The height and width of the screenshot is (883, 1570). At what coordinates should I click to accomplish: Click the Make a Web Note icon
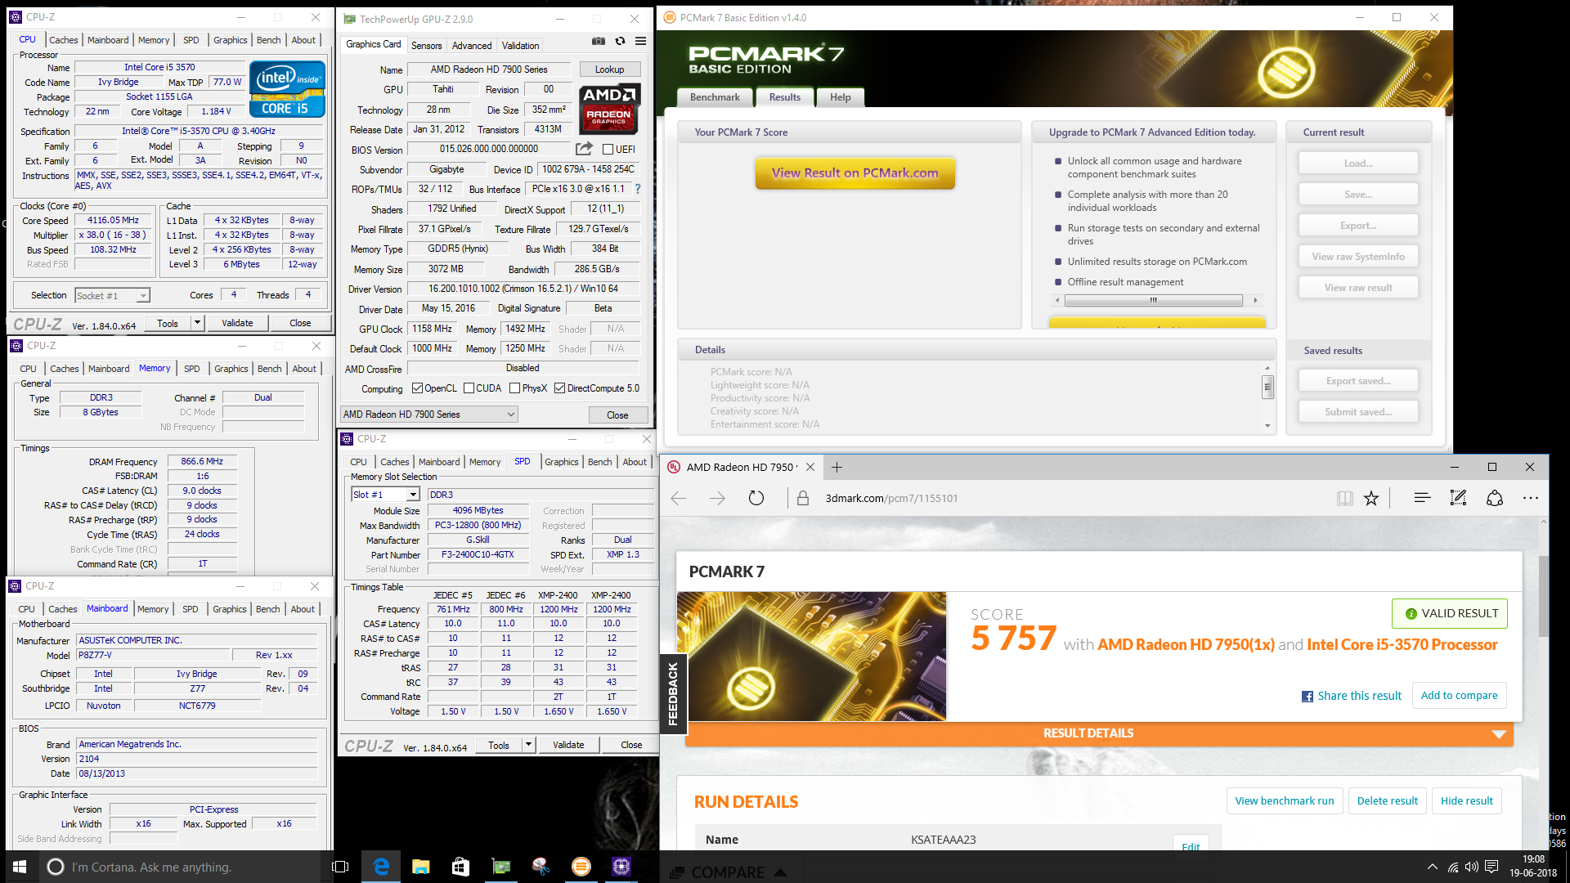[x=1458, y=498]
